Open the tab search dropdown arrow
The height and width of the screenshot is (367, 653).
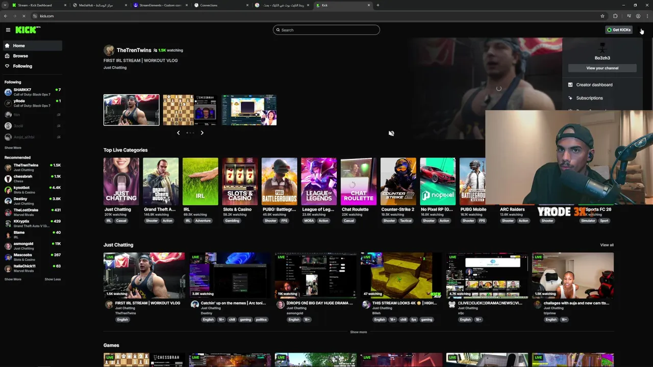[6, 5]
